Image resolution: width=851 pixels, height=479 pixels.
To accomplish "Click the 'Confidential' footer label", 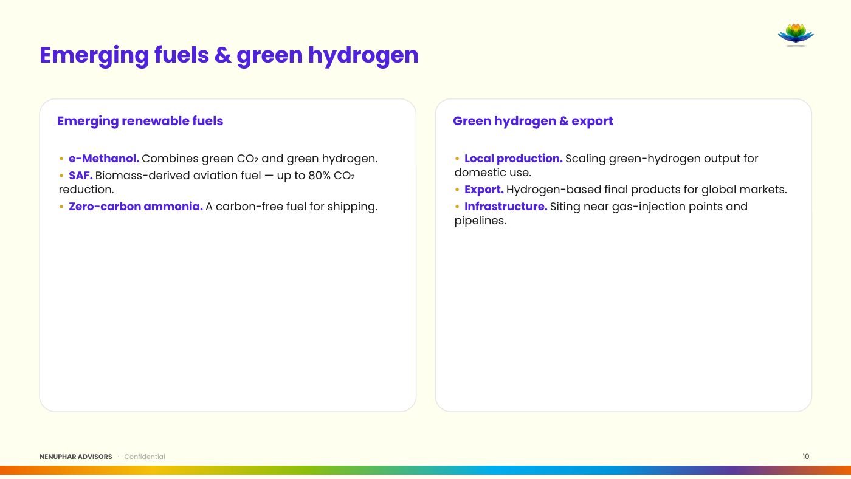I will [x=145, y=457].
